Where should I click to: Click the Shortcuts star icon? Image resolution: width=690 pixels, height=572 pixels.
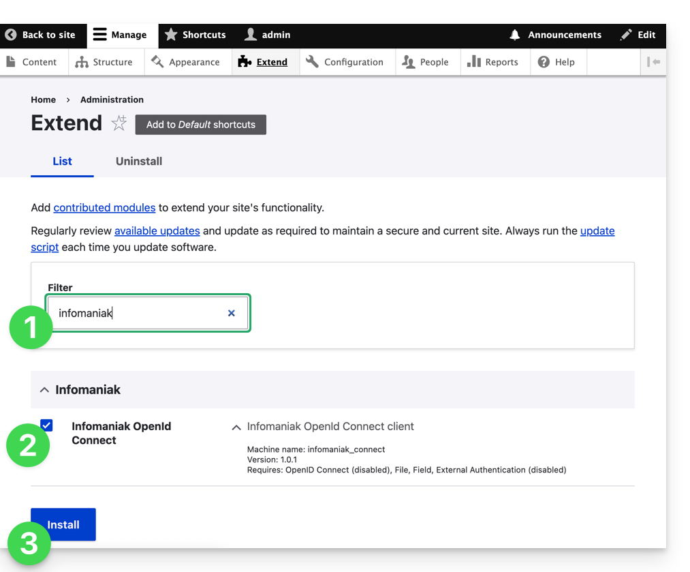pyautogui.click(x=171, y=34)
